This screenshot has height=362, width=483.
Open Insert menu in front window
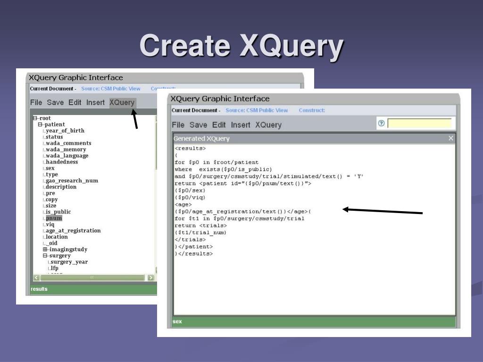[241, 125]
